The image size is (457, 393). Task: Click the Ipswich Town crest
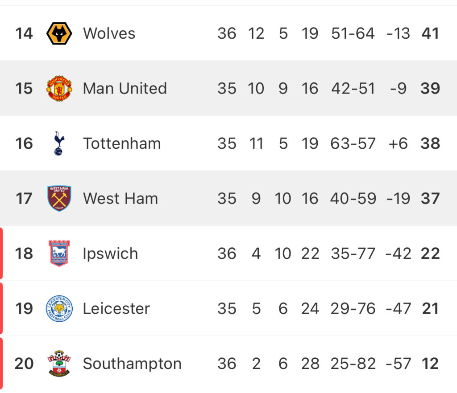[59, 254]
